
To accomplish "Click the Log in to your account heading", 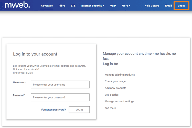I will click(35, 54).
